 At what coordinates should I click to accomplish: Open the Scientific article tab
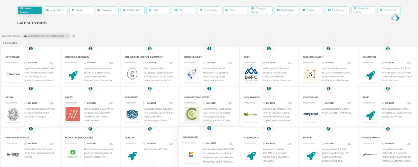pyautogui.click(x=363, y=10)
